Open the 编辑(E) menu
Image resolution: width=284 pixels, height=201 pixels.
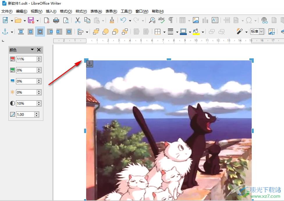[x=22, y=11]
